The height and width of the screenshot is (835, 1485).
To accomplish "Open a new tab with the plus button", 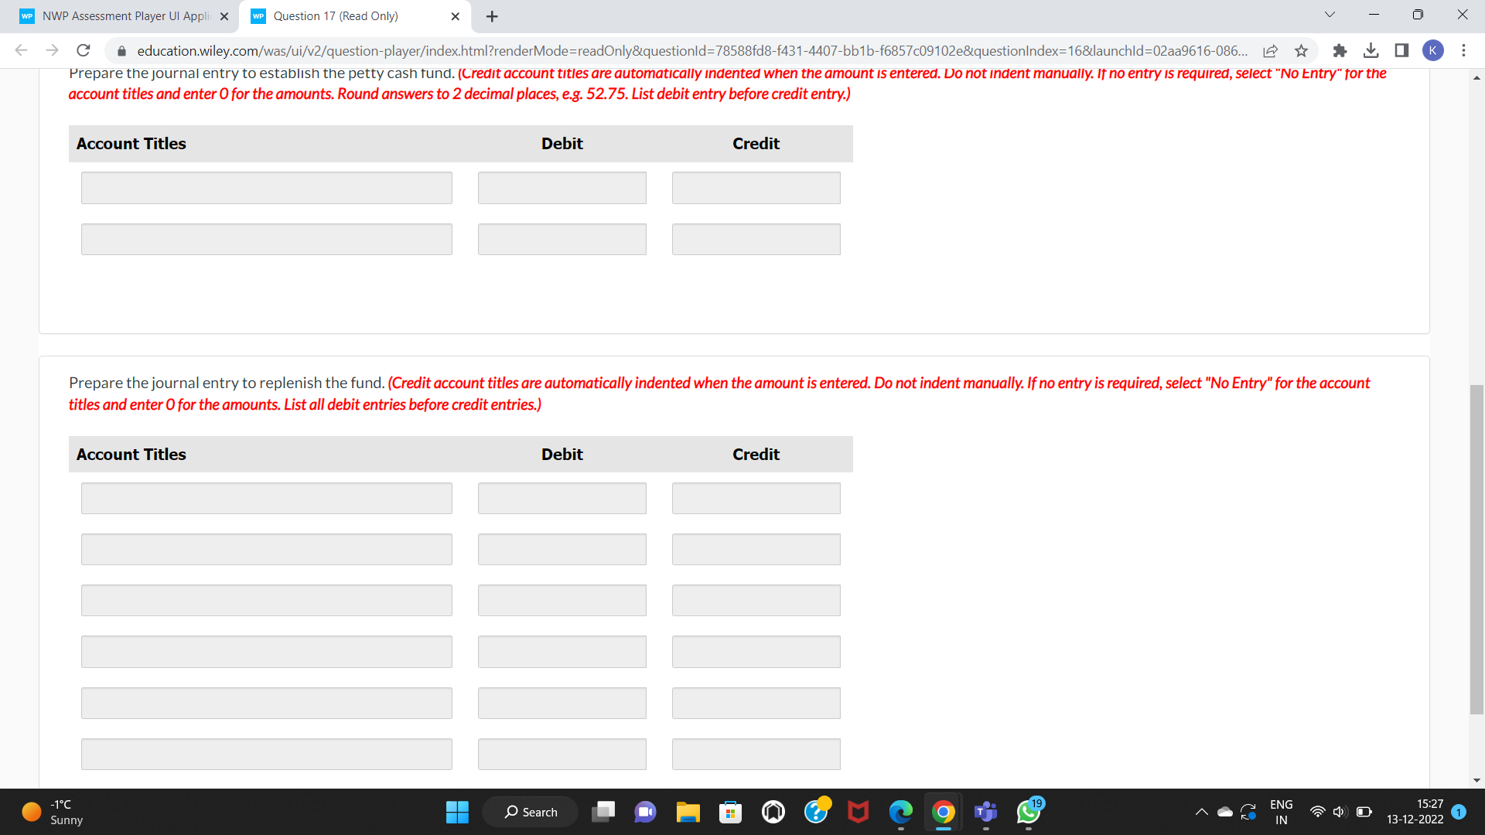I will [492, 15].
